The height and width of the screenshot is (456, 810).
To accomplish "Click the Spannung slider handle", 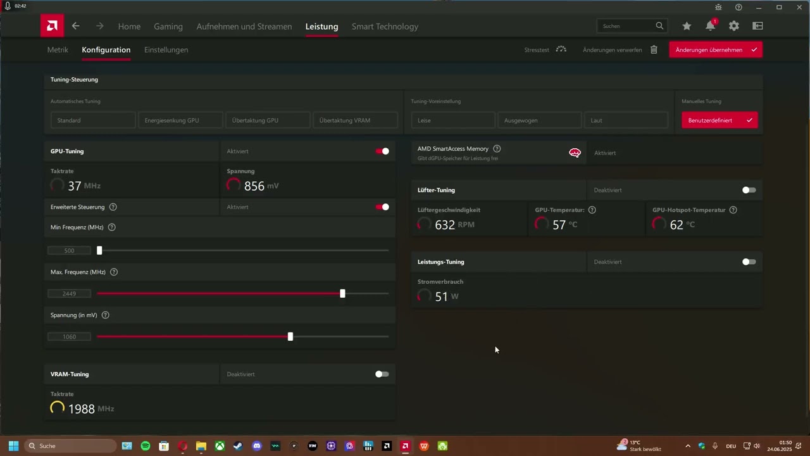I will (290, 336).
